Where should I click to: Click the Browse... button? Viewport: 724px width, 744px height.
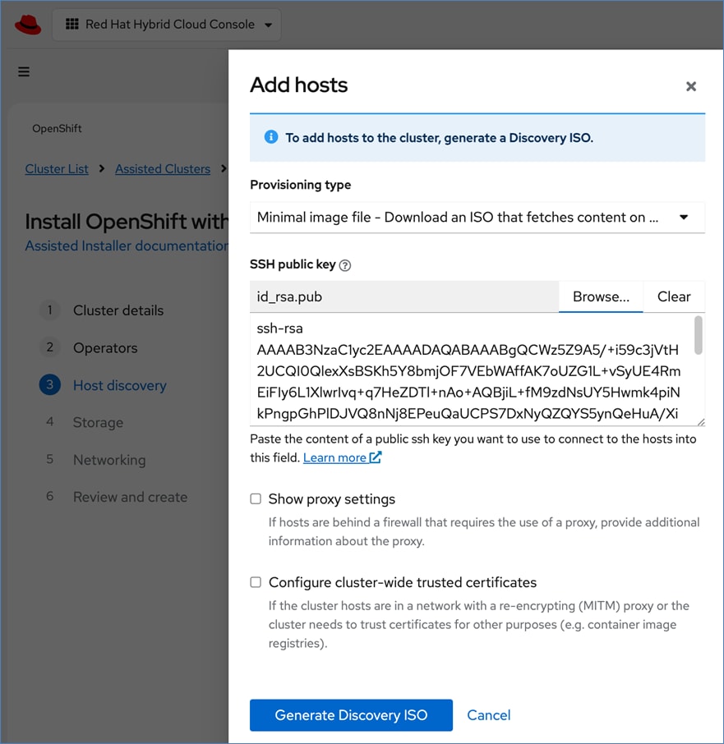click(x=601, y=296)
